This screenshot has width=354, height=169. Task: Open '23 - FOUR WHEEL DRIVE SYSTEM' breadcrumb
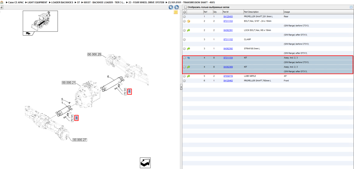(x=146, y=2)
